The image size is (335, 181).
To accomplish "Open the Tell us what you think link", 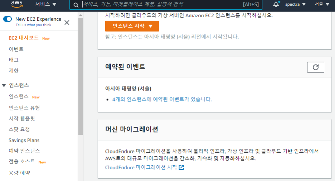I will pos(34,25).
